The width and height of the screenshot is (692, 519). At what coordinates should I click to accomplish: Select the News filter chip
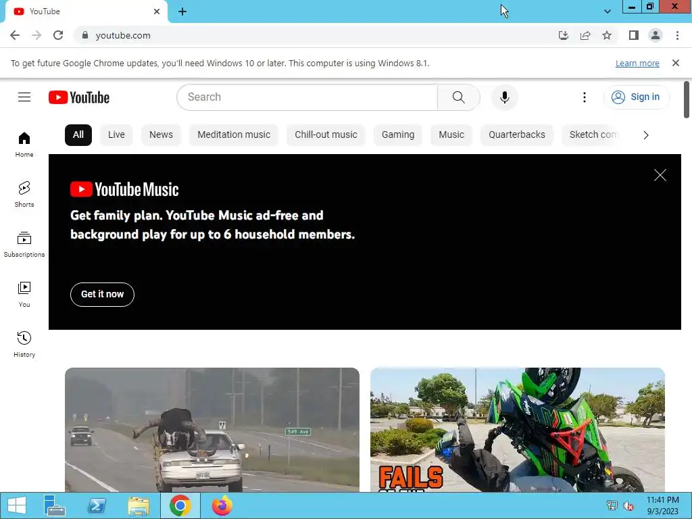pos(161,135)
